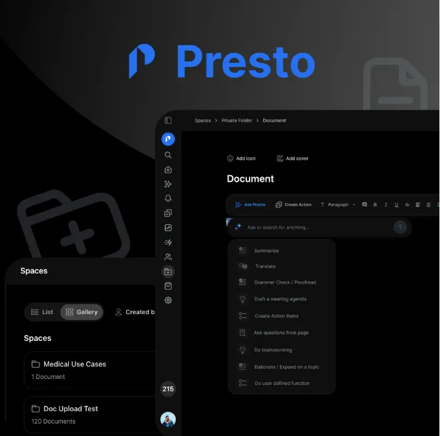Click Private Folder in the breadcrumb
This screenshot has height=436, width=440.
tap(237, 121)
